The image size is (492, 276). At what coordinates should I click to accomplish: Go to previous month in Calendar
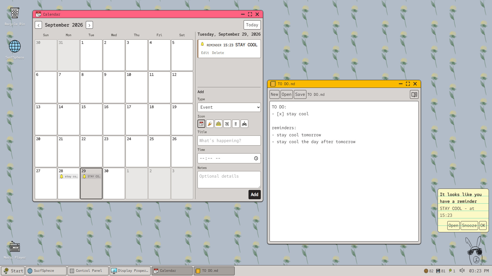click(38, 25)
